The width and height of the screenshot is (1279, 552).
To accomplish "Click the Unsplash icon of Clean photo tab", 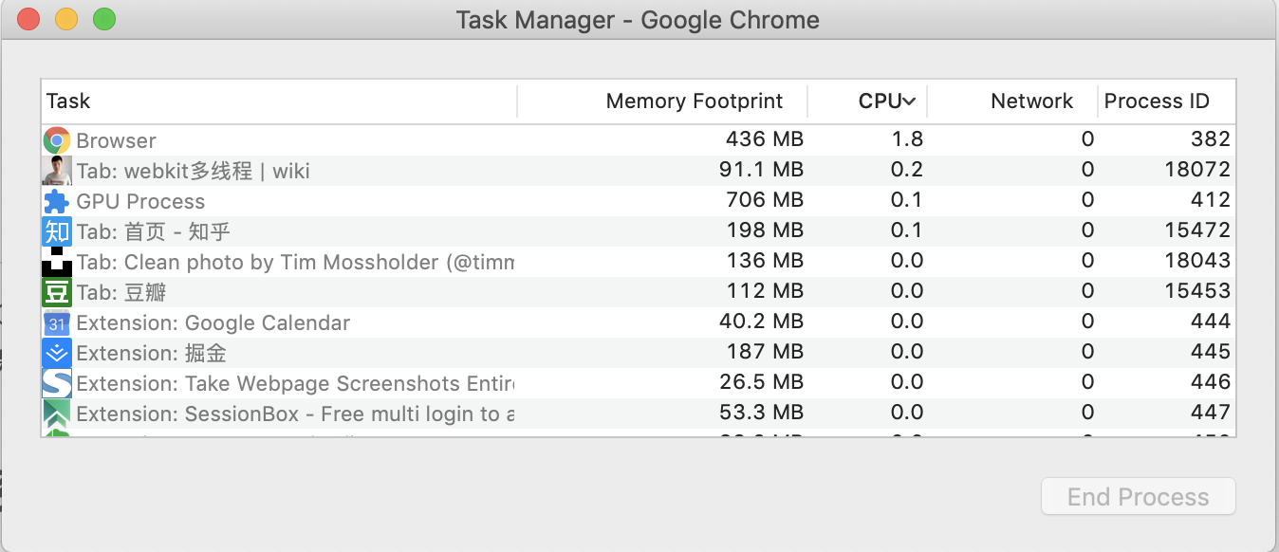I will tap(57, 262).
